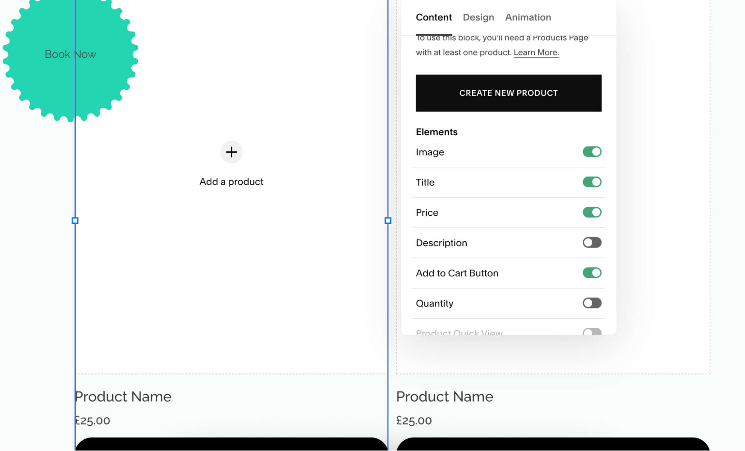Viewport: 745px width, 451px height.
Task: Enable the Quantity toggle
Action: 592,303
